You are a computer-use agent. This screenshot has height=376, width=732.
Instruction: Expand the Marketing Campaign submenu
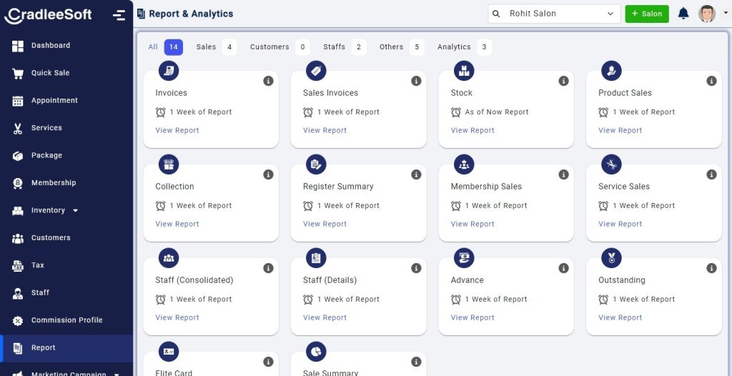(117, 373)
